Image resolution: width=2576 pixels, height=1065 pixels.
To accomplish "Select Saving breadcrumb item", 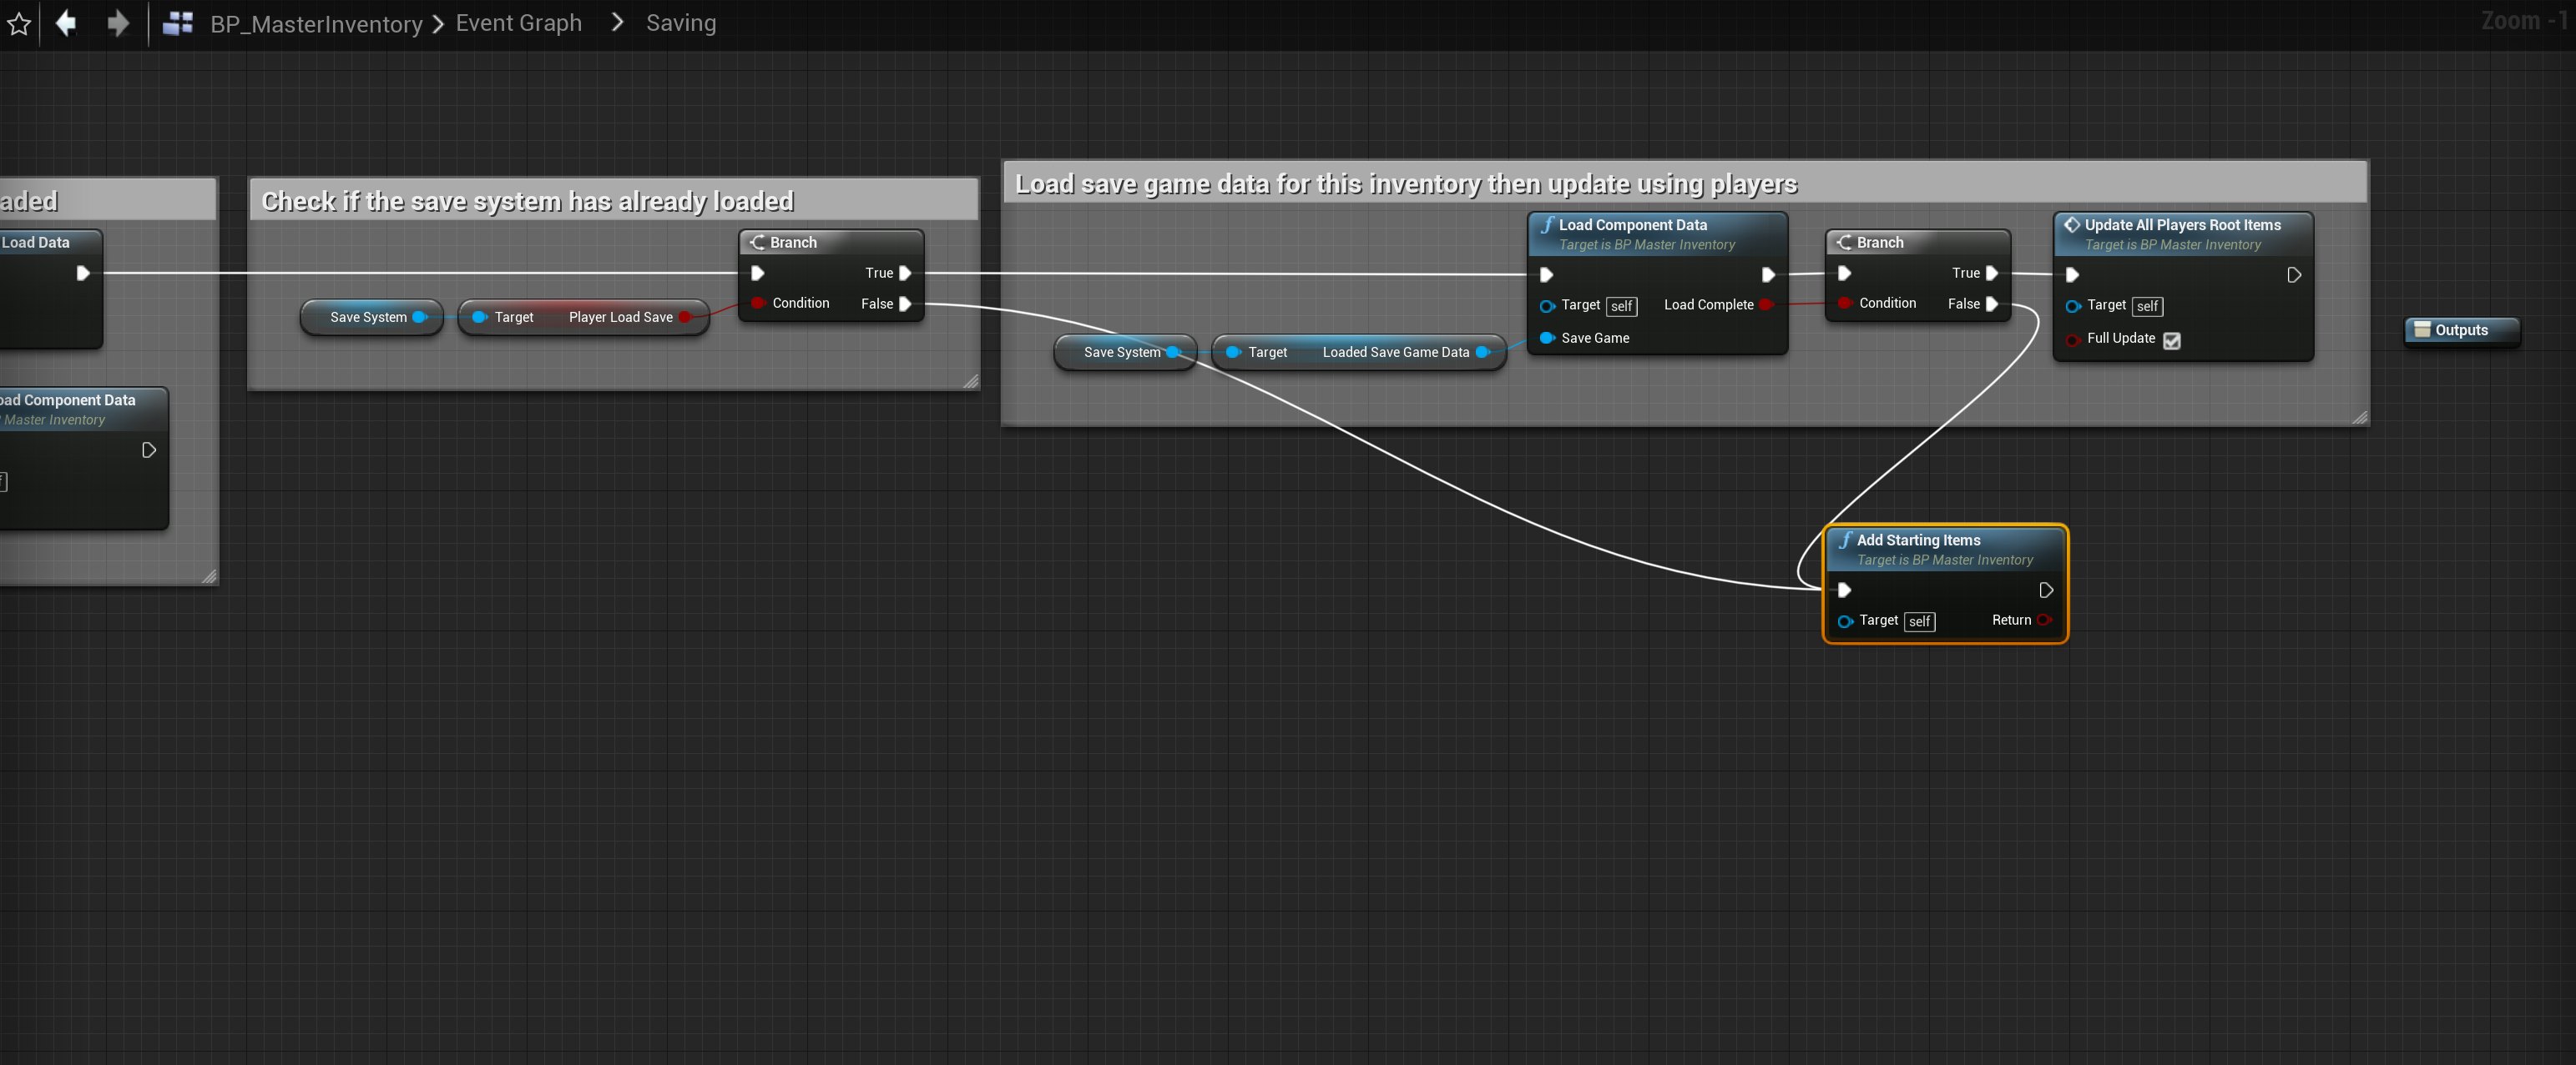I will click(680, 23).
